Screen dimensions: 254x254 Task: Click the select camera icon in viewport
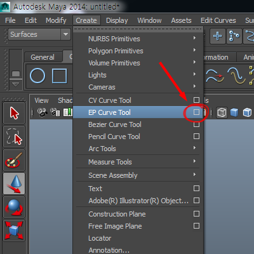[x=43, y=112]
